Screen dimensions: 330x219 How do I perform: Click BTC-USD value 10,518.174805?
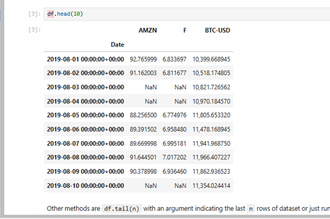point(211,73)
